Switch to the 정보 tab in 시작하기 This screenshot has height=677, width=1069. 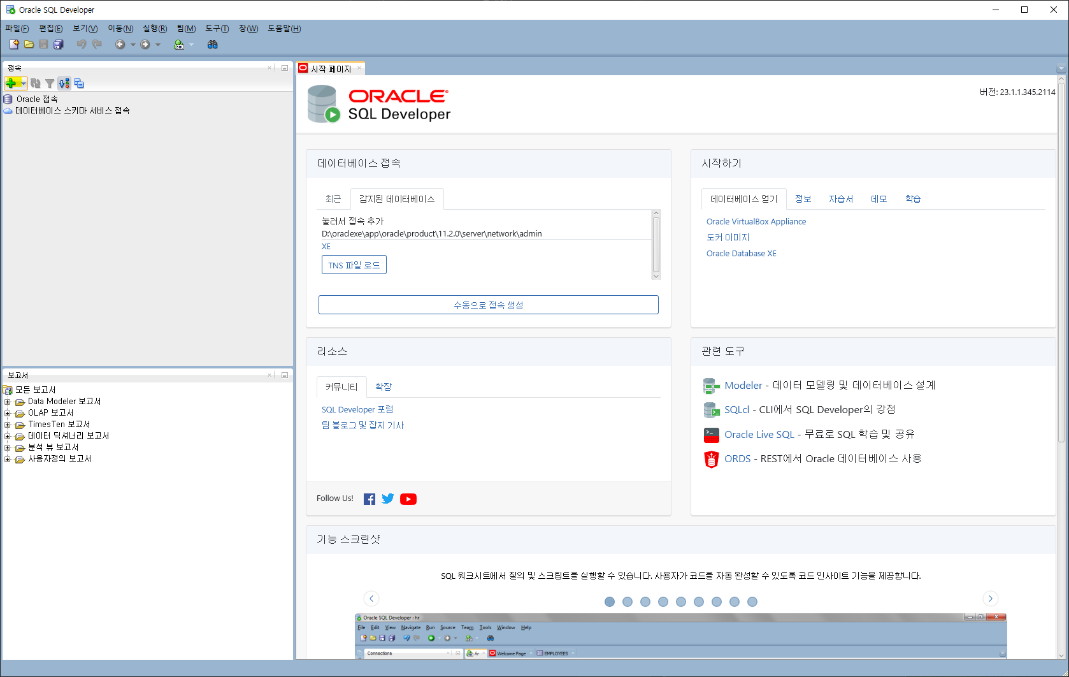pos(803,199)
